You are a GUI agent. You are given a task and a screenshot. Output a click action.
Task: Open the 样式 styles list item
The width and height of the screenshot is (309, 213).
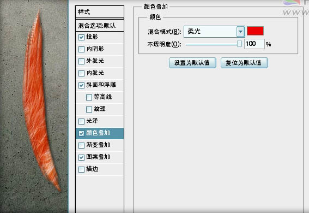click(x=100, y=12)
